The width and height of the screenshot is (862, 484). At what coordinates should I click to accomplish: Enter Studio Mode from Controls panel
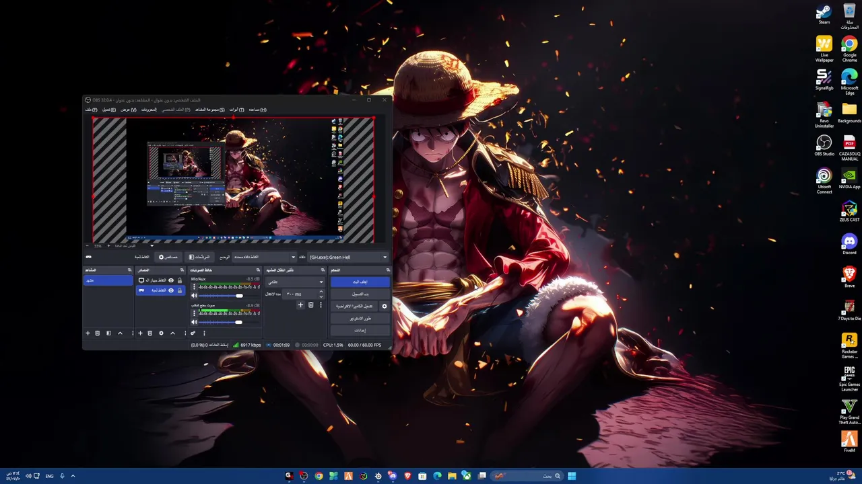pyautogui.click(x=360, y=319)
